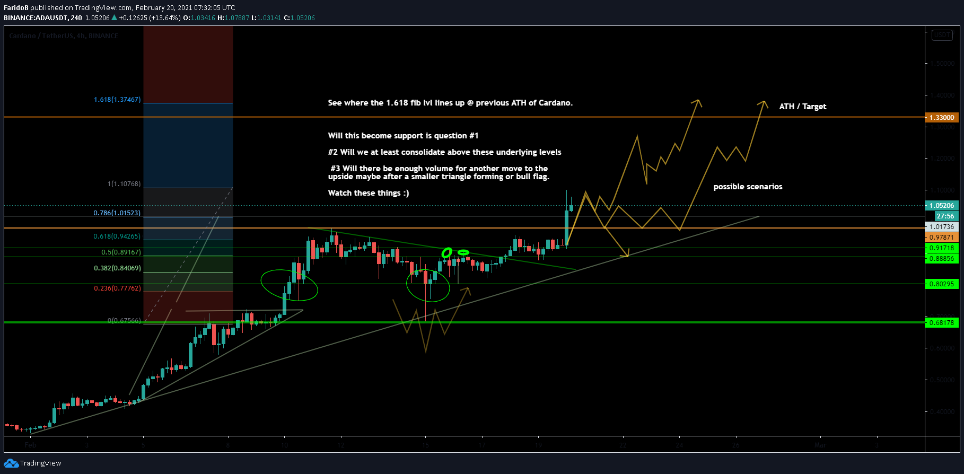Image resolution: width=964 pixels, height=474 pixels.
Task: Click the O:1.03416 open value
Action: (199, 18)
